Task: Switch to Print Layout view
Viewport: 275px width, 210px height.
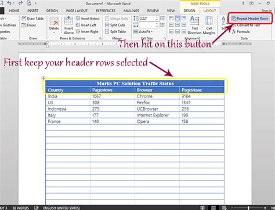Action: point(213,208)
